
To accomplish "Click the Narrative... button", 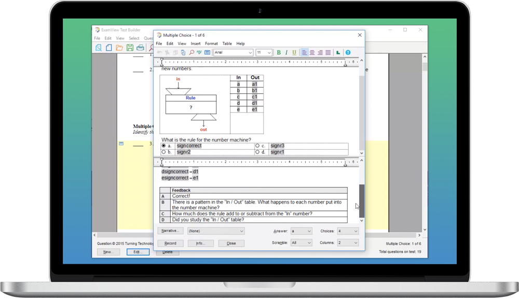I will [x=170, y=230].
